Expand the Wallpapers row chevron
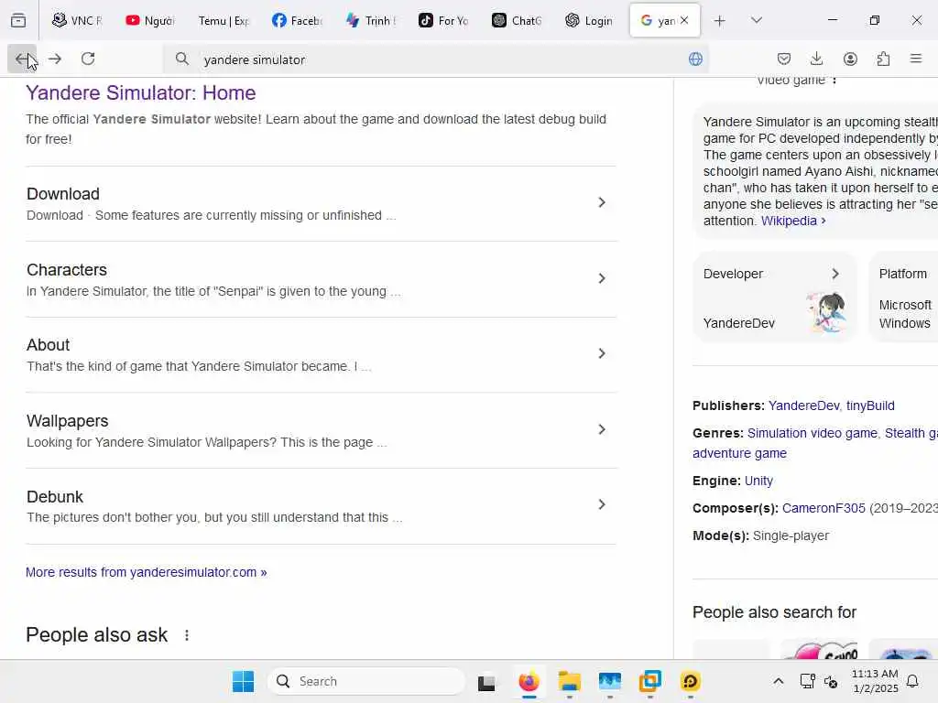 (602, 429)
